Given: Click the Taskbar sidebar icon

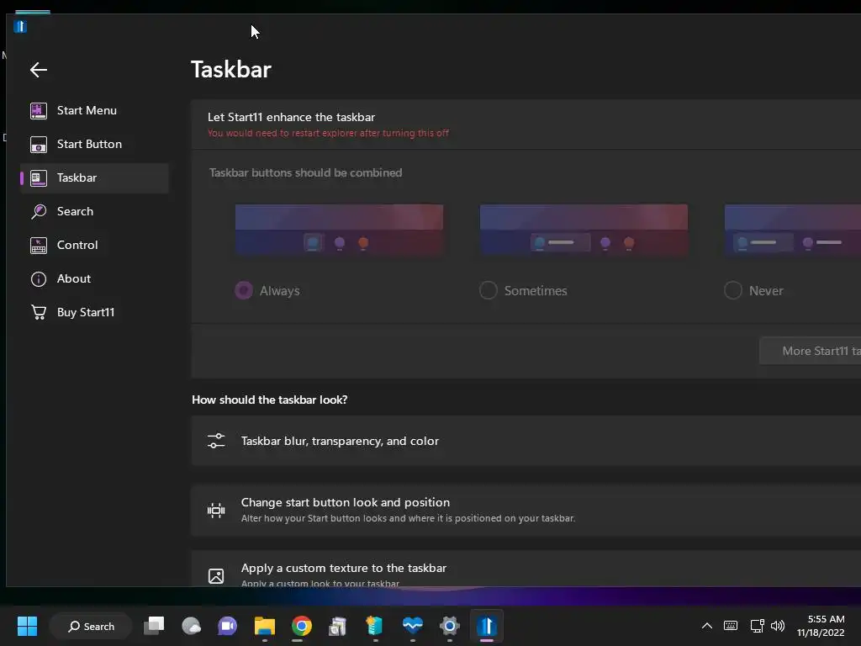Looking at the screenshot, I should 39,178.
